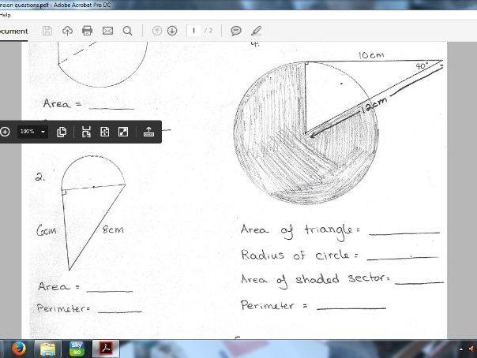Click the upload to cloud icon
Screen dimensions: 477x358
click(67, 31)
